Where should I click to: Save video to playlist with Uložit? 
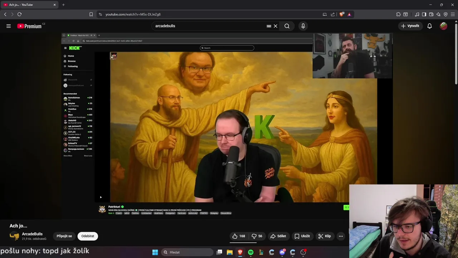302,236
